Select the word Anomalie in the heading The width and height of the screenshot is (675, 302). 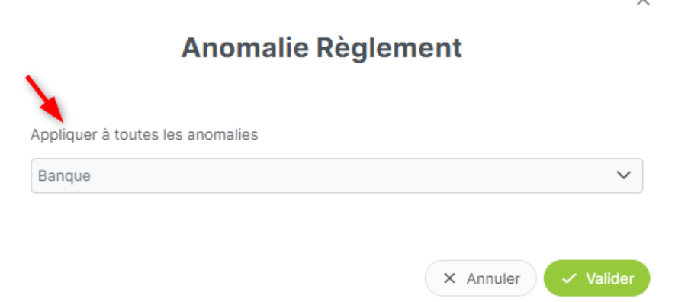point(245,48)
